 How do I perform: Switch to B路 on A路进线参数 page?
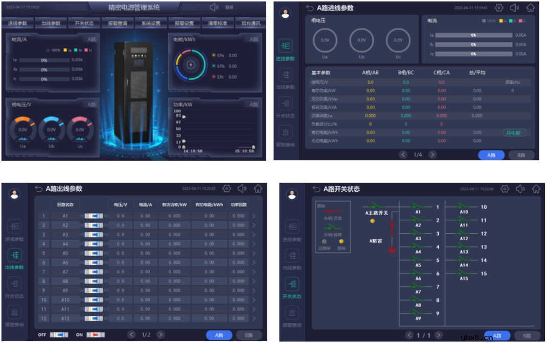click(521, 155)
